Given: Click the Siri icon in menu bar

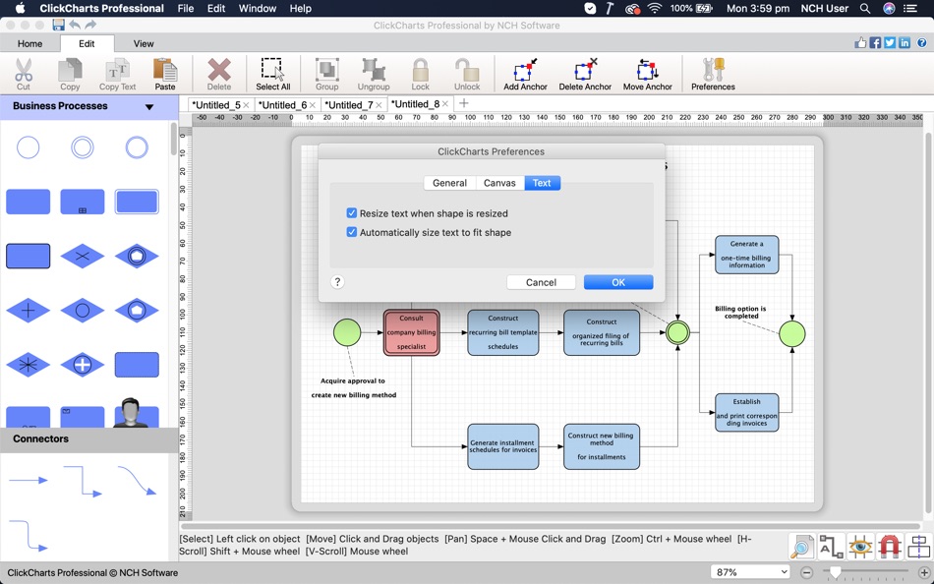Looking at the screenshot, I should point(889,8).
